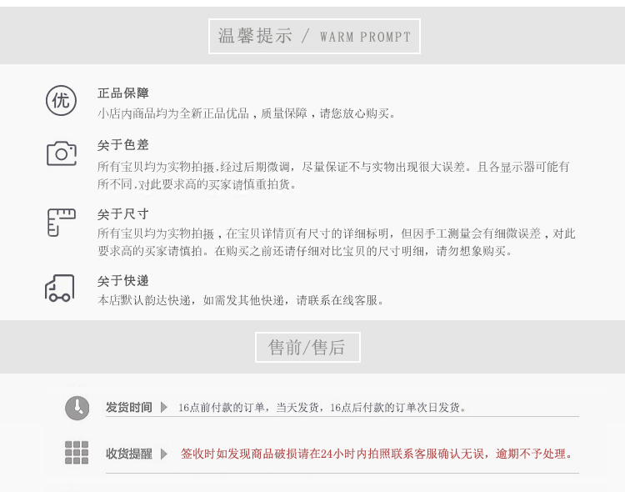Select the 正品保障 heading
Screen dimensions: 625x492
click(122, 93)
